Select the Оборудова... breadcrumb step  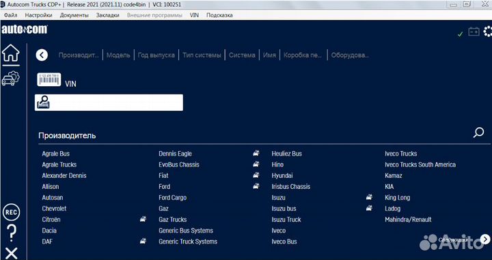pyautogui.click(x=350, y=55)
